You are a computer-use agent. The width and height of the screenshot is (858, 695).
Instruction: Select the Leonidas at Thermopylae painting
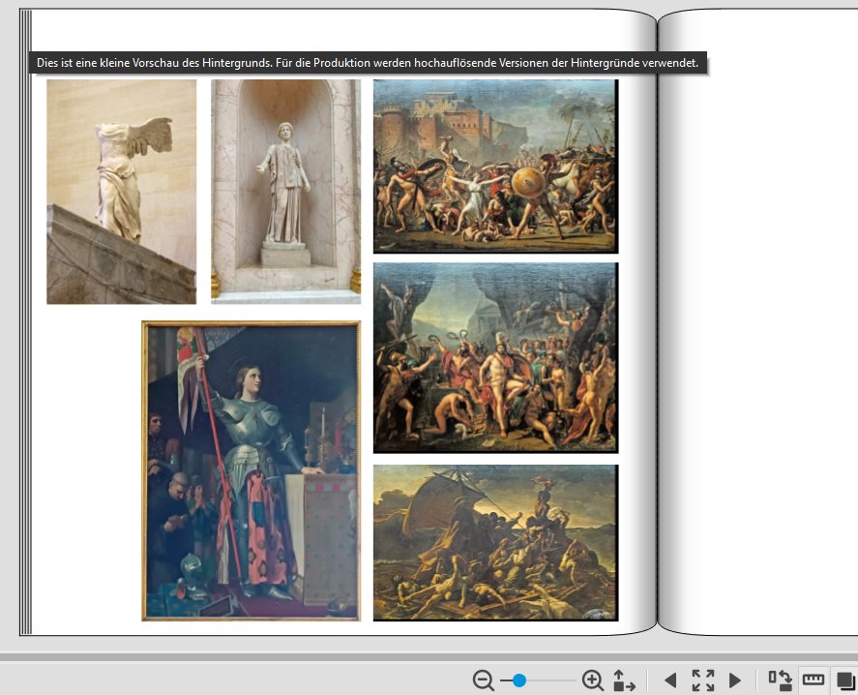pyautogui.click(x=494, y=357)
